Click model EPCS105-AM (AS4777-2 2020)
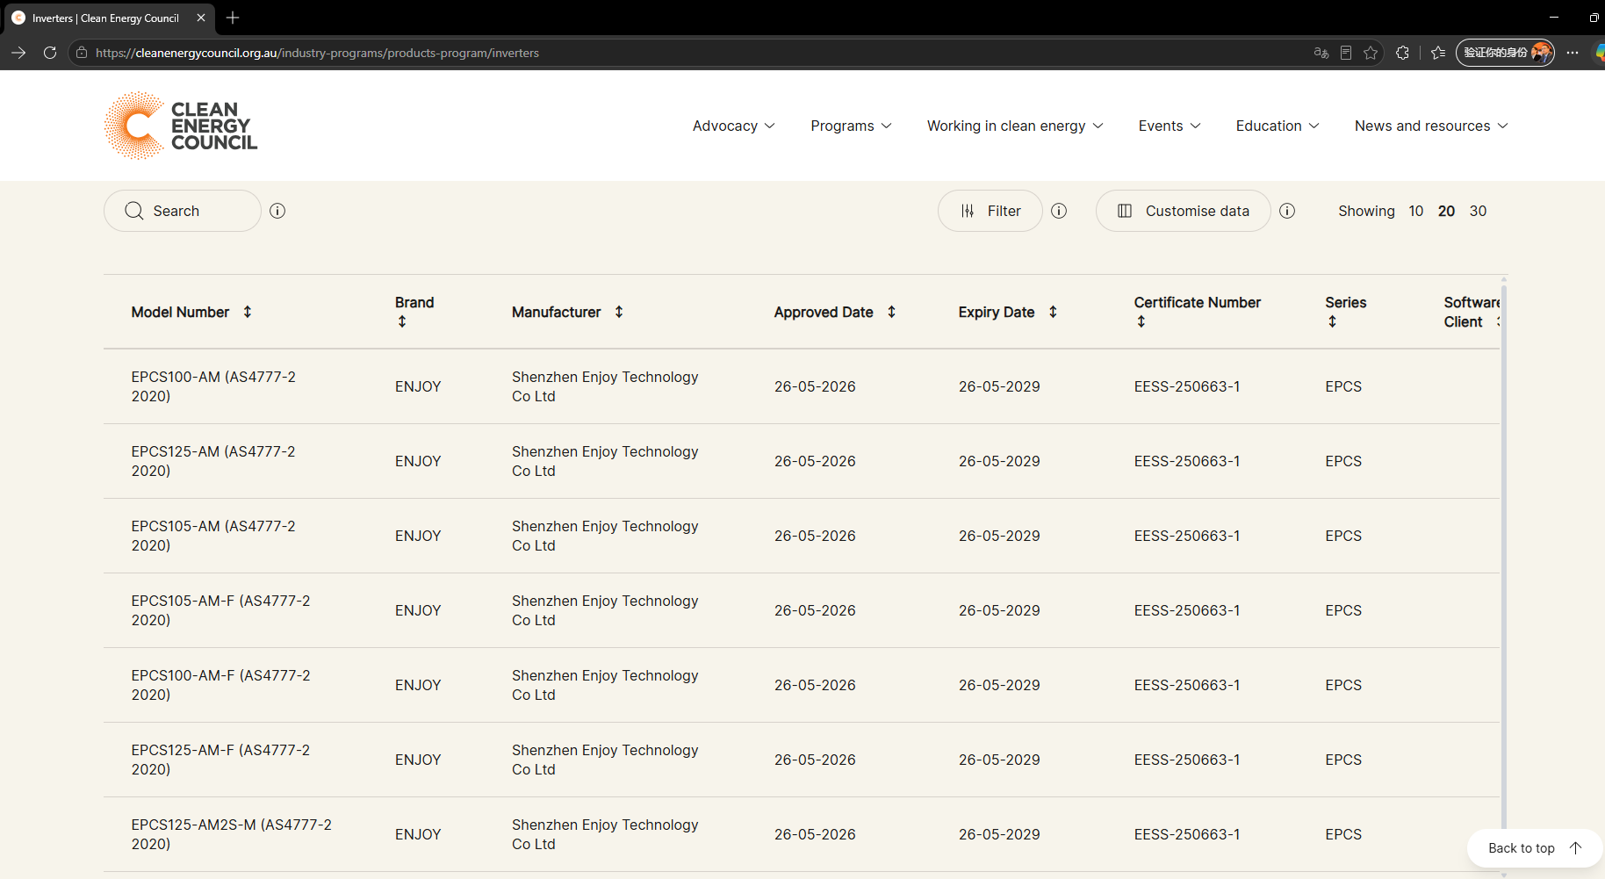Screen dimensions: 1605x879 (213, 536)
